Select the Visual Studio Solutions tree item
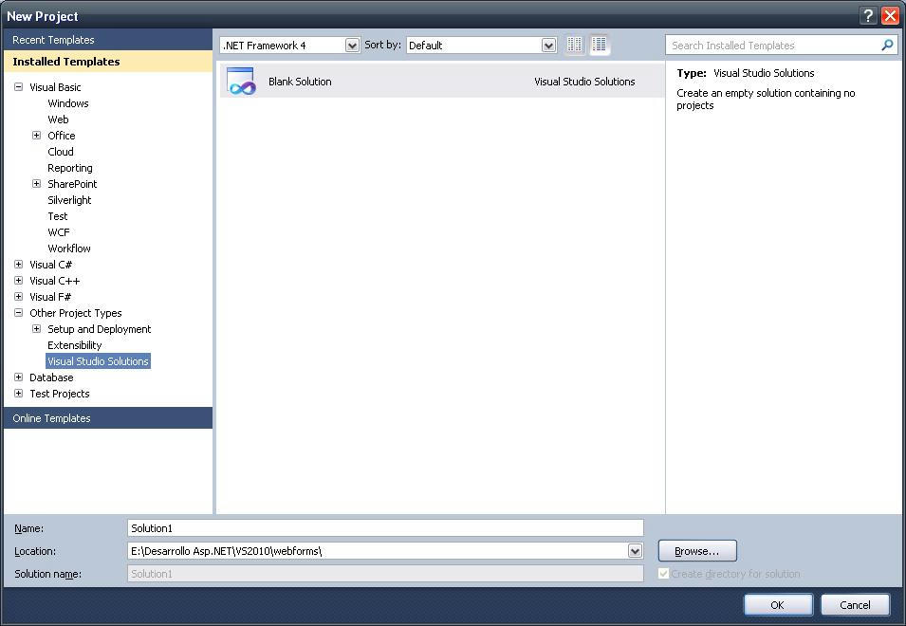Screen dimensions: 906x626 pos(99,361)
